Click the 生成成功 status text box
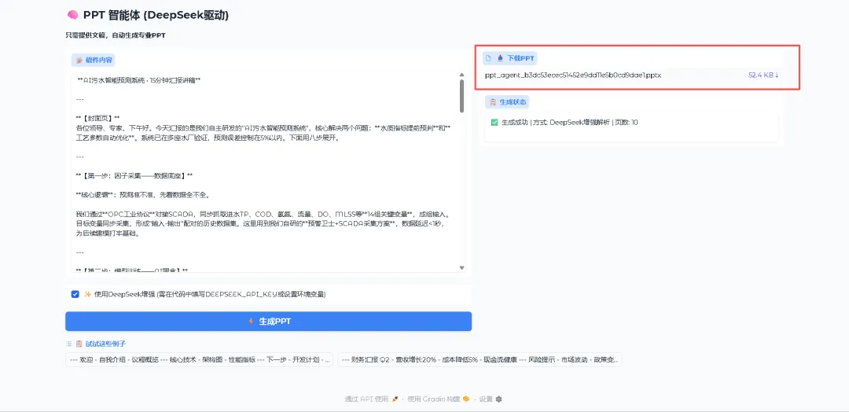Screen dimensions: 849x412 [x=631, y=127]
